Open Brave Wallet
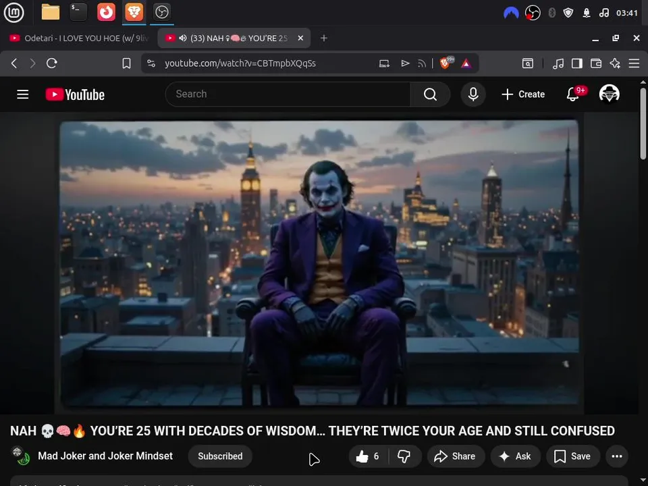648x486 pixels. point(596,63)
